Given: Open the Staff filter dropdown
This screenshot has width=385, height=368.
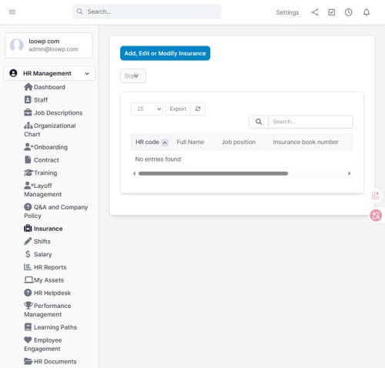Looking at the screenshot, I should click(133, 76).
